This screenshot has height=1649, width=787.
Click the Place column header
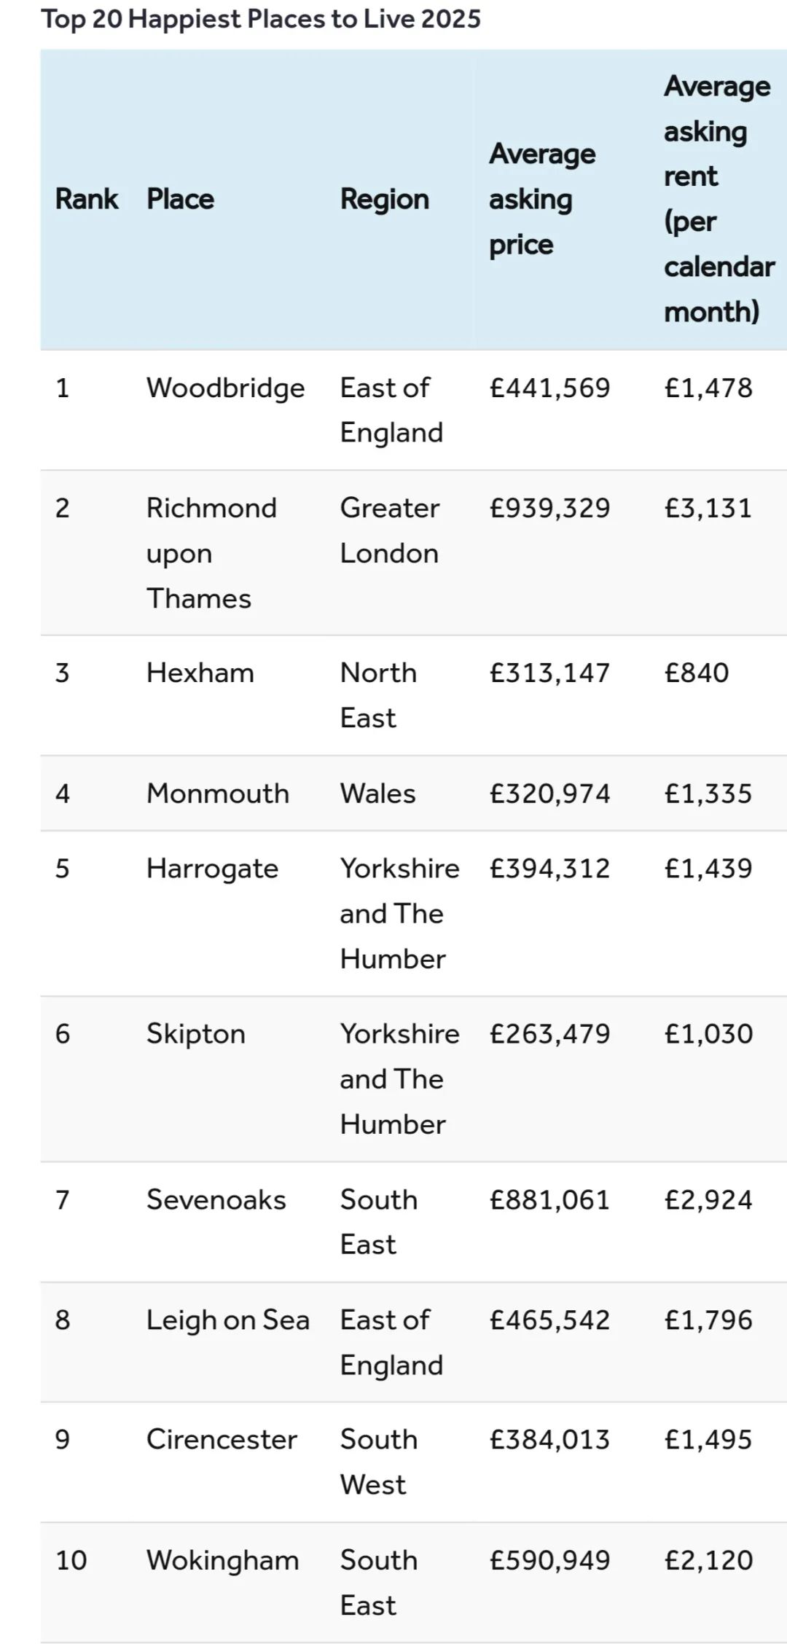180,199
